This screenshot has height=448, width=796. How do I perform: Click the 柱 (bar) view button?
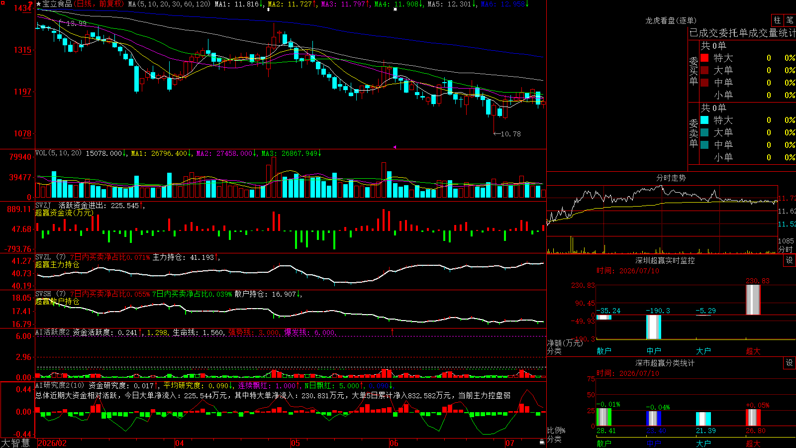[777, 20]
